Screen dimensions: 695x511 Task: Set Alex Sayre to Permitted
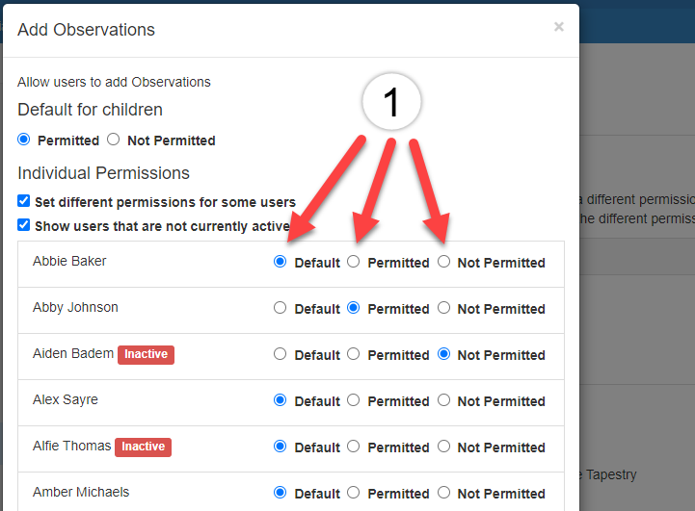click(x=353, y=400)
